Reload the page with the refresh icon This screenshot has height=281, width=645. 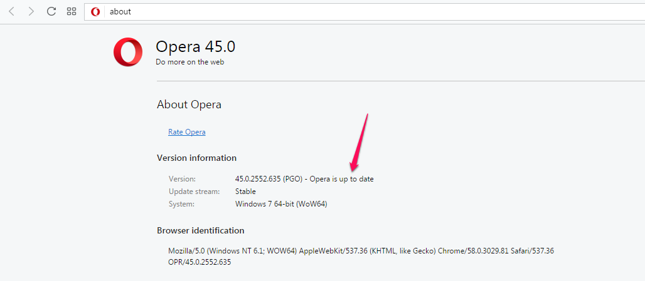[51, 11]
